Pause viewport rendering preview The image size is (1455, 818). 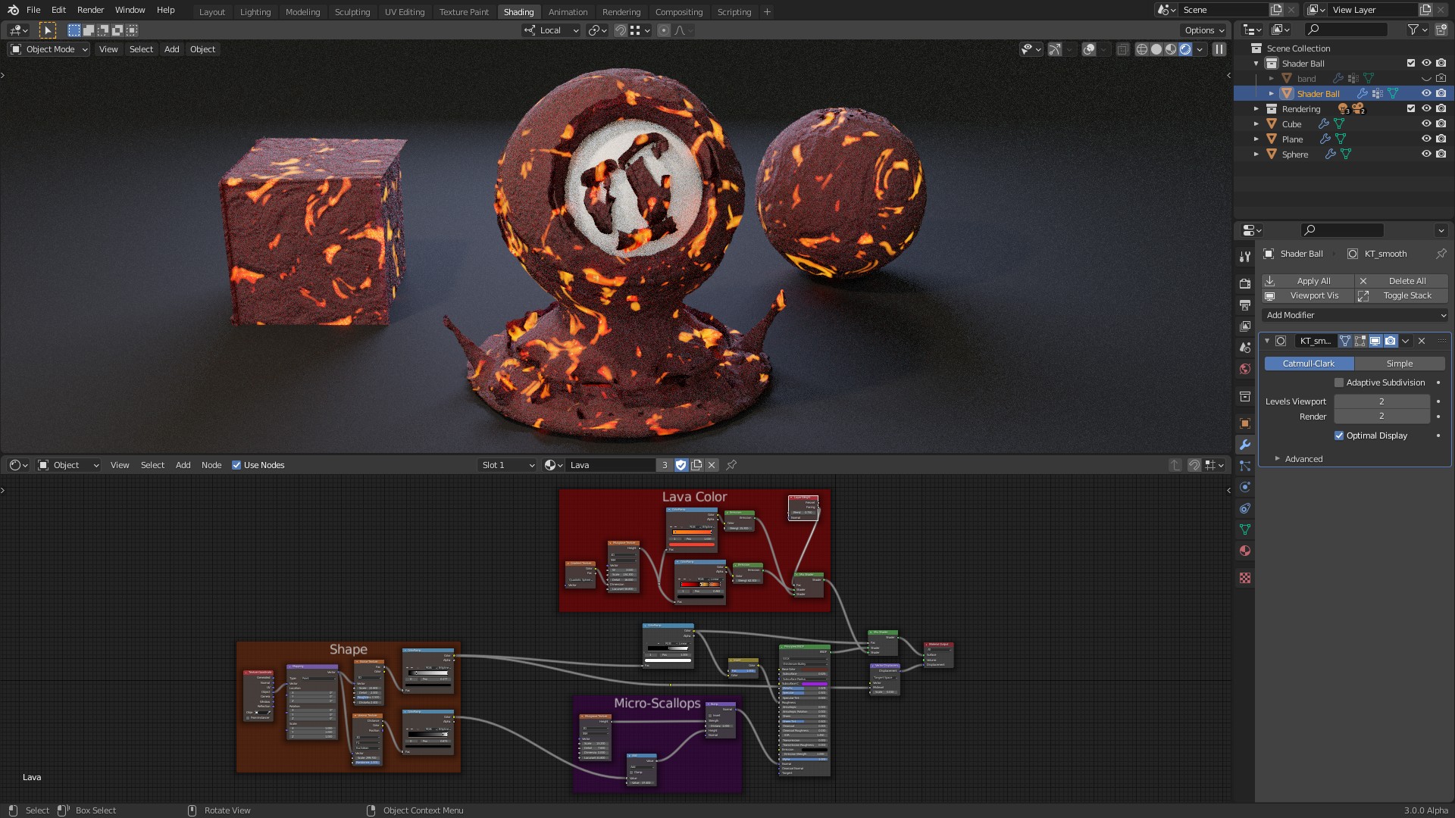click(1219, 49)
